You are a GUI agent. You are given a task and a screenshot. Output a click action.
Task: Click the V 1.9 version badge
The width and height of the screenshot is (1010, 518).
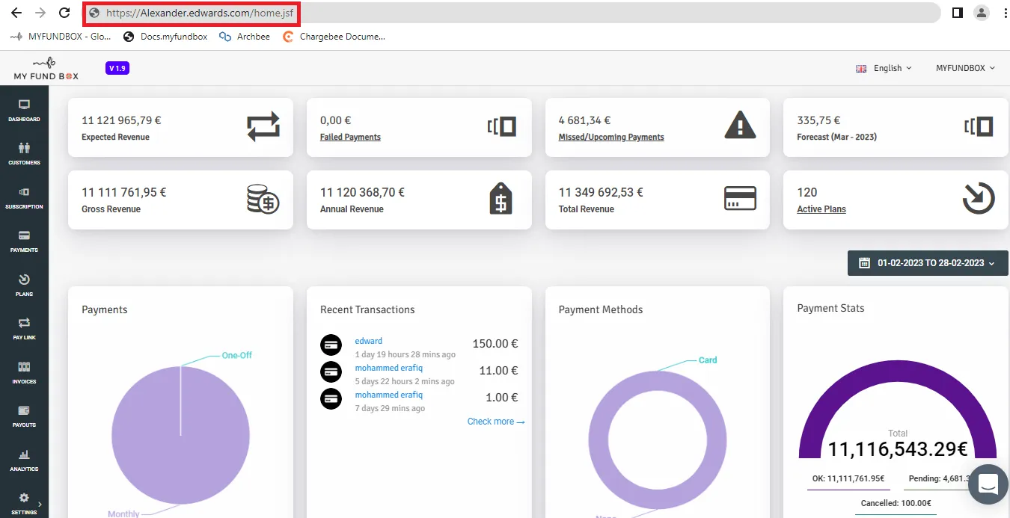point(117,68)
